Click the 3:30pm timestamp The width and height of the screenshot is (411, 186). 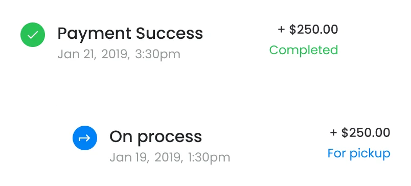click(158, 55)
